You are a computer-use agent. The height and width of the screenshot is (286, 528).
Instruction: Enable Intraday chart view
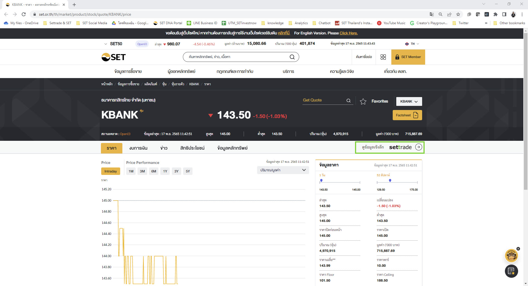pyautogui.click(x=111, y=171)
